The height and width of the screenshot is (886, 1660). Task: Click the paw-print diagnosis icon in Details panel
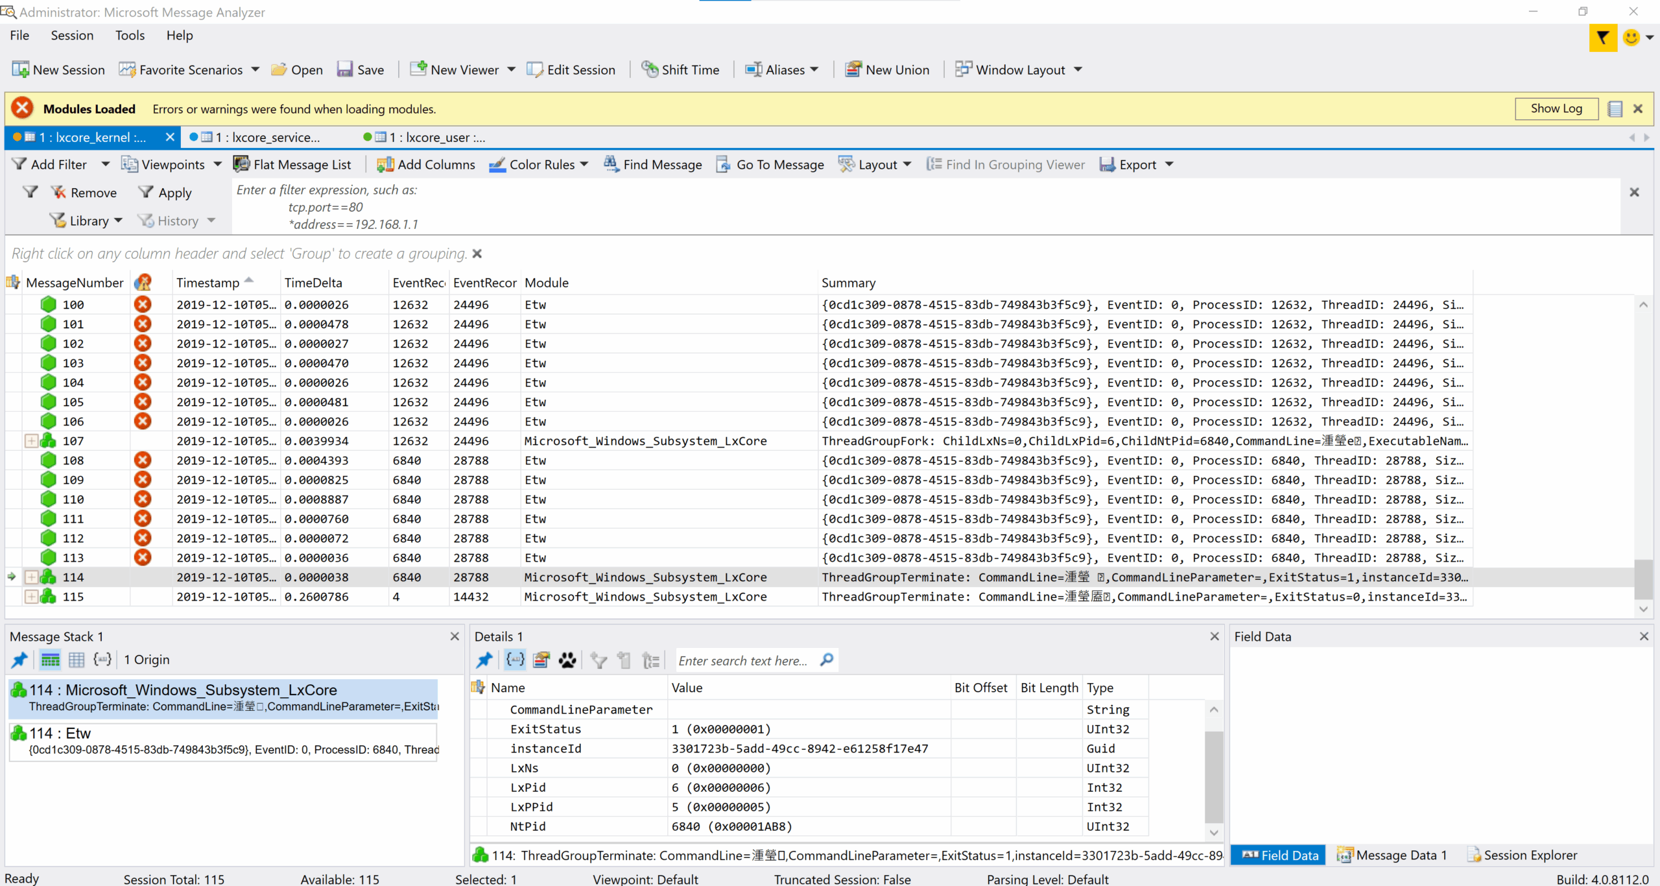(x=567, y=660)
